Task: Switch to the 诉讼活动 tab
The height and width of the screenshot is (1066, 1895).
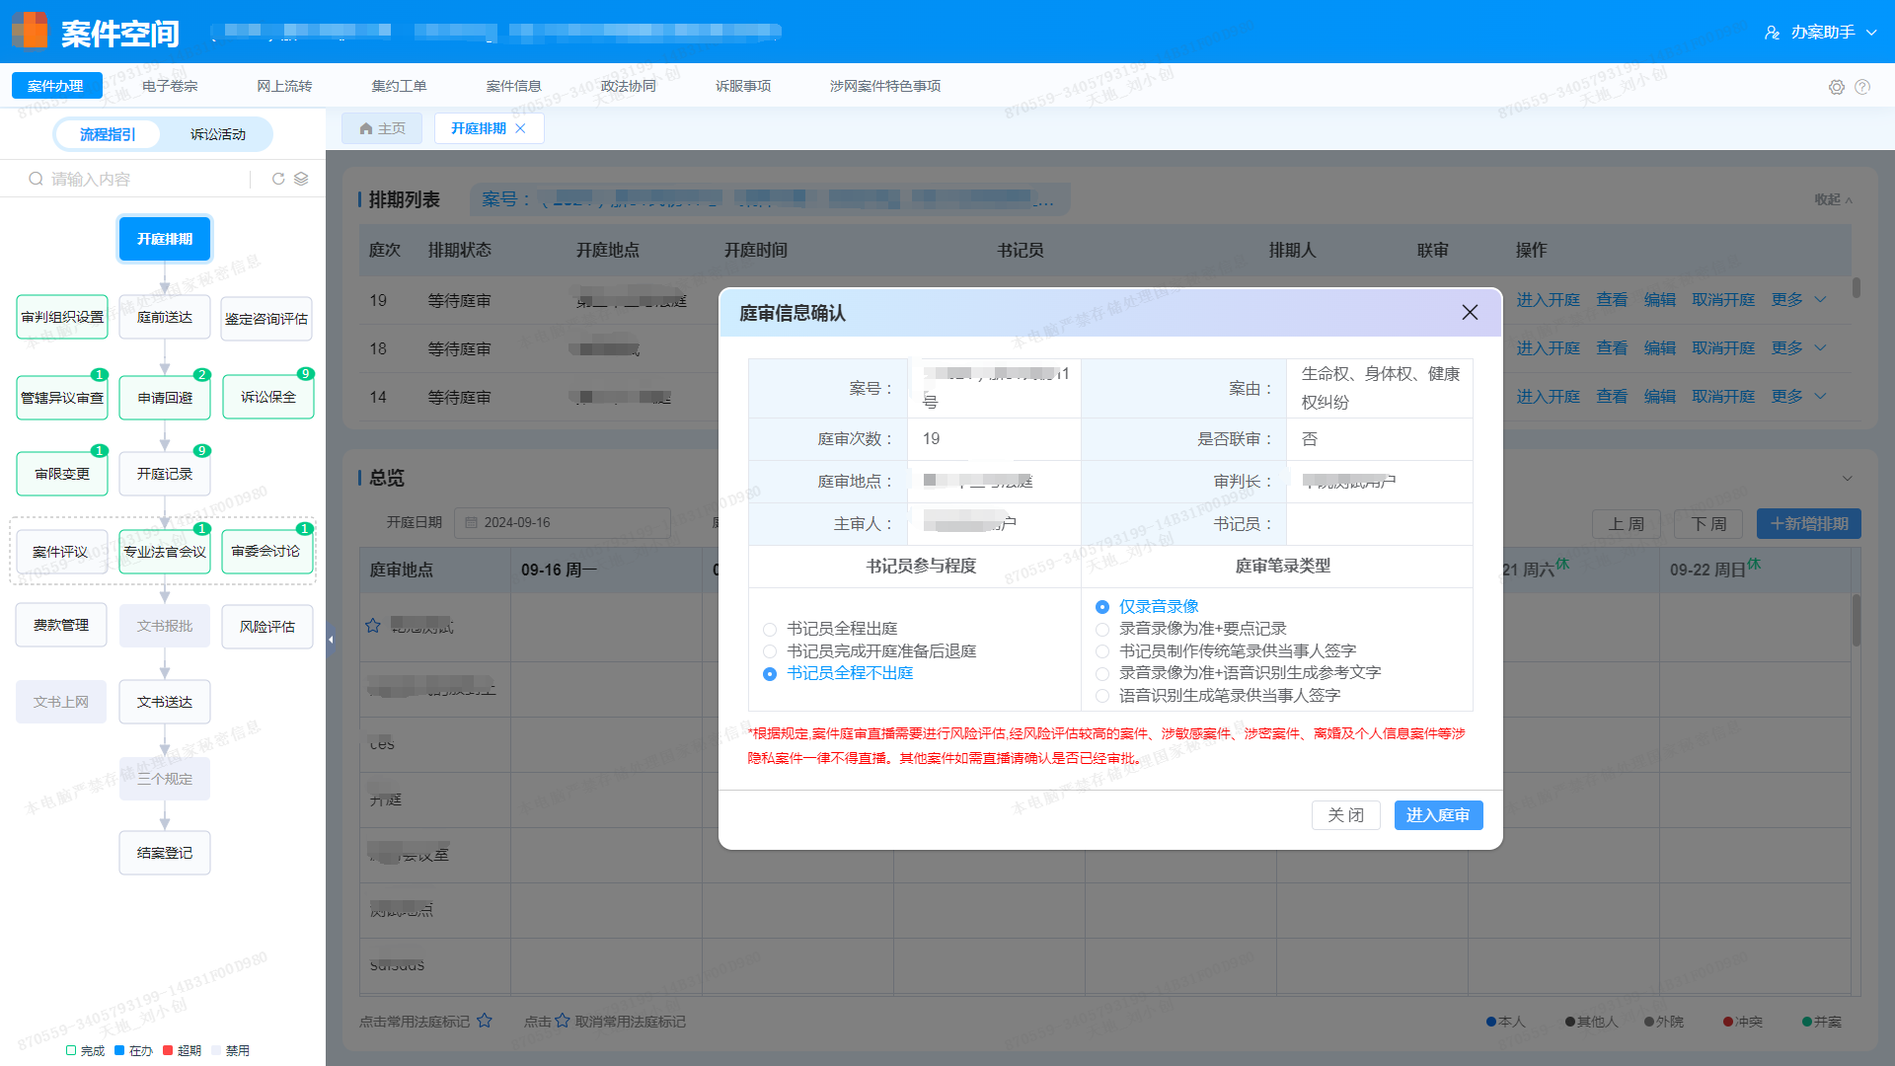Action: (x=220, y=134)
